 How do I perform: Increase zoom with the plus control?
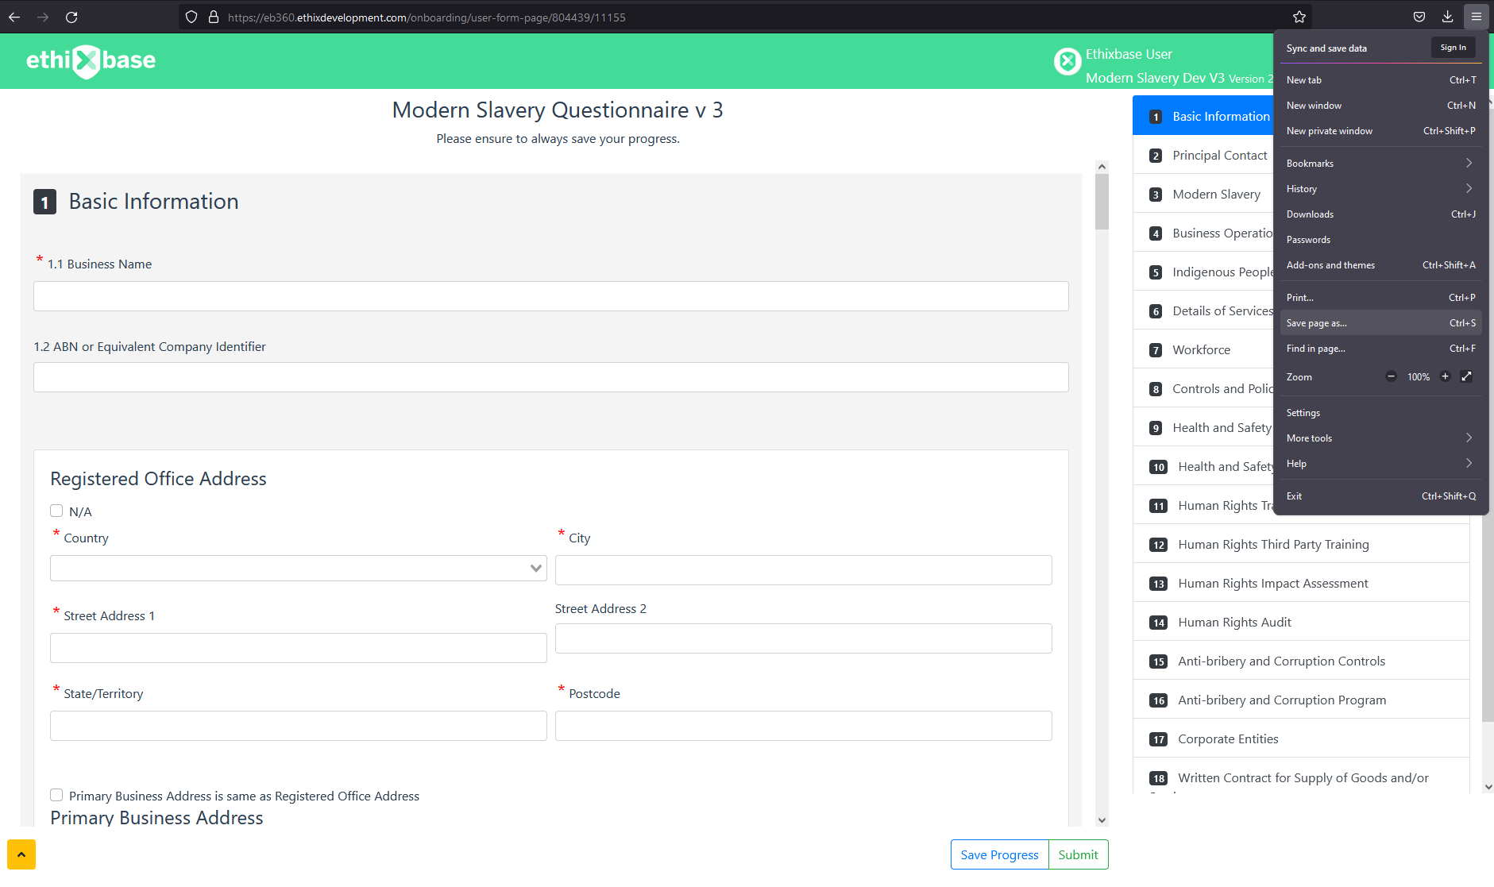click(x=1445, y=376)
